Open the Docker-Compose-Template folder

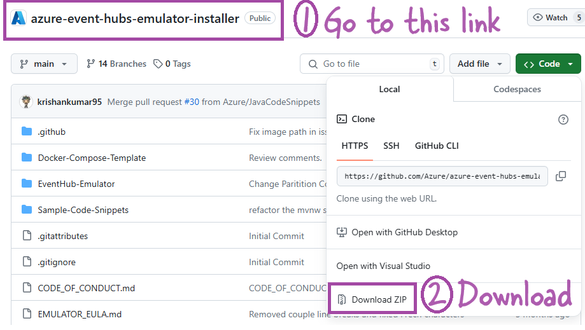tap(92, 158)
